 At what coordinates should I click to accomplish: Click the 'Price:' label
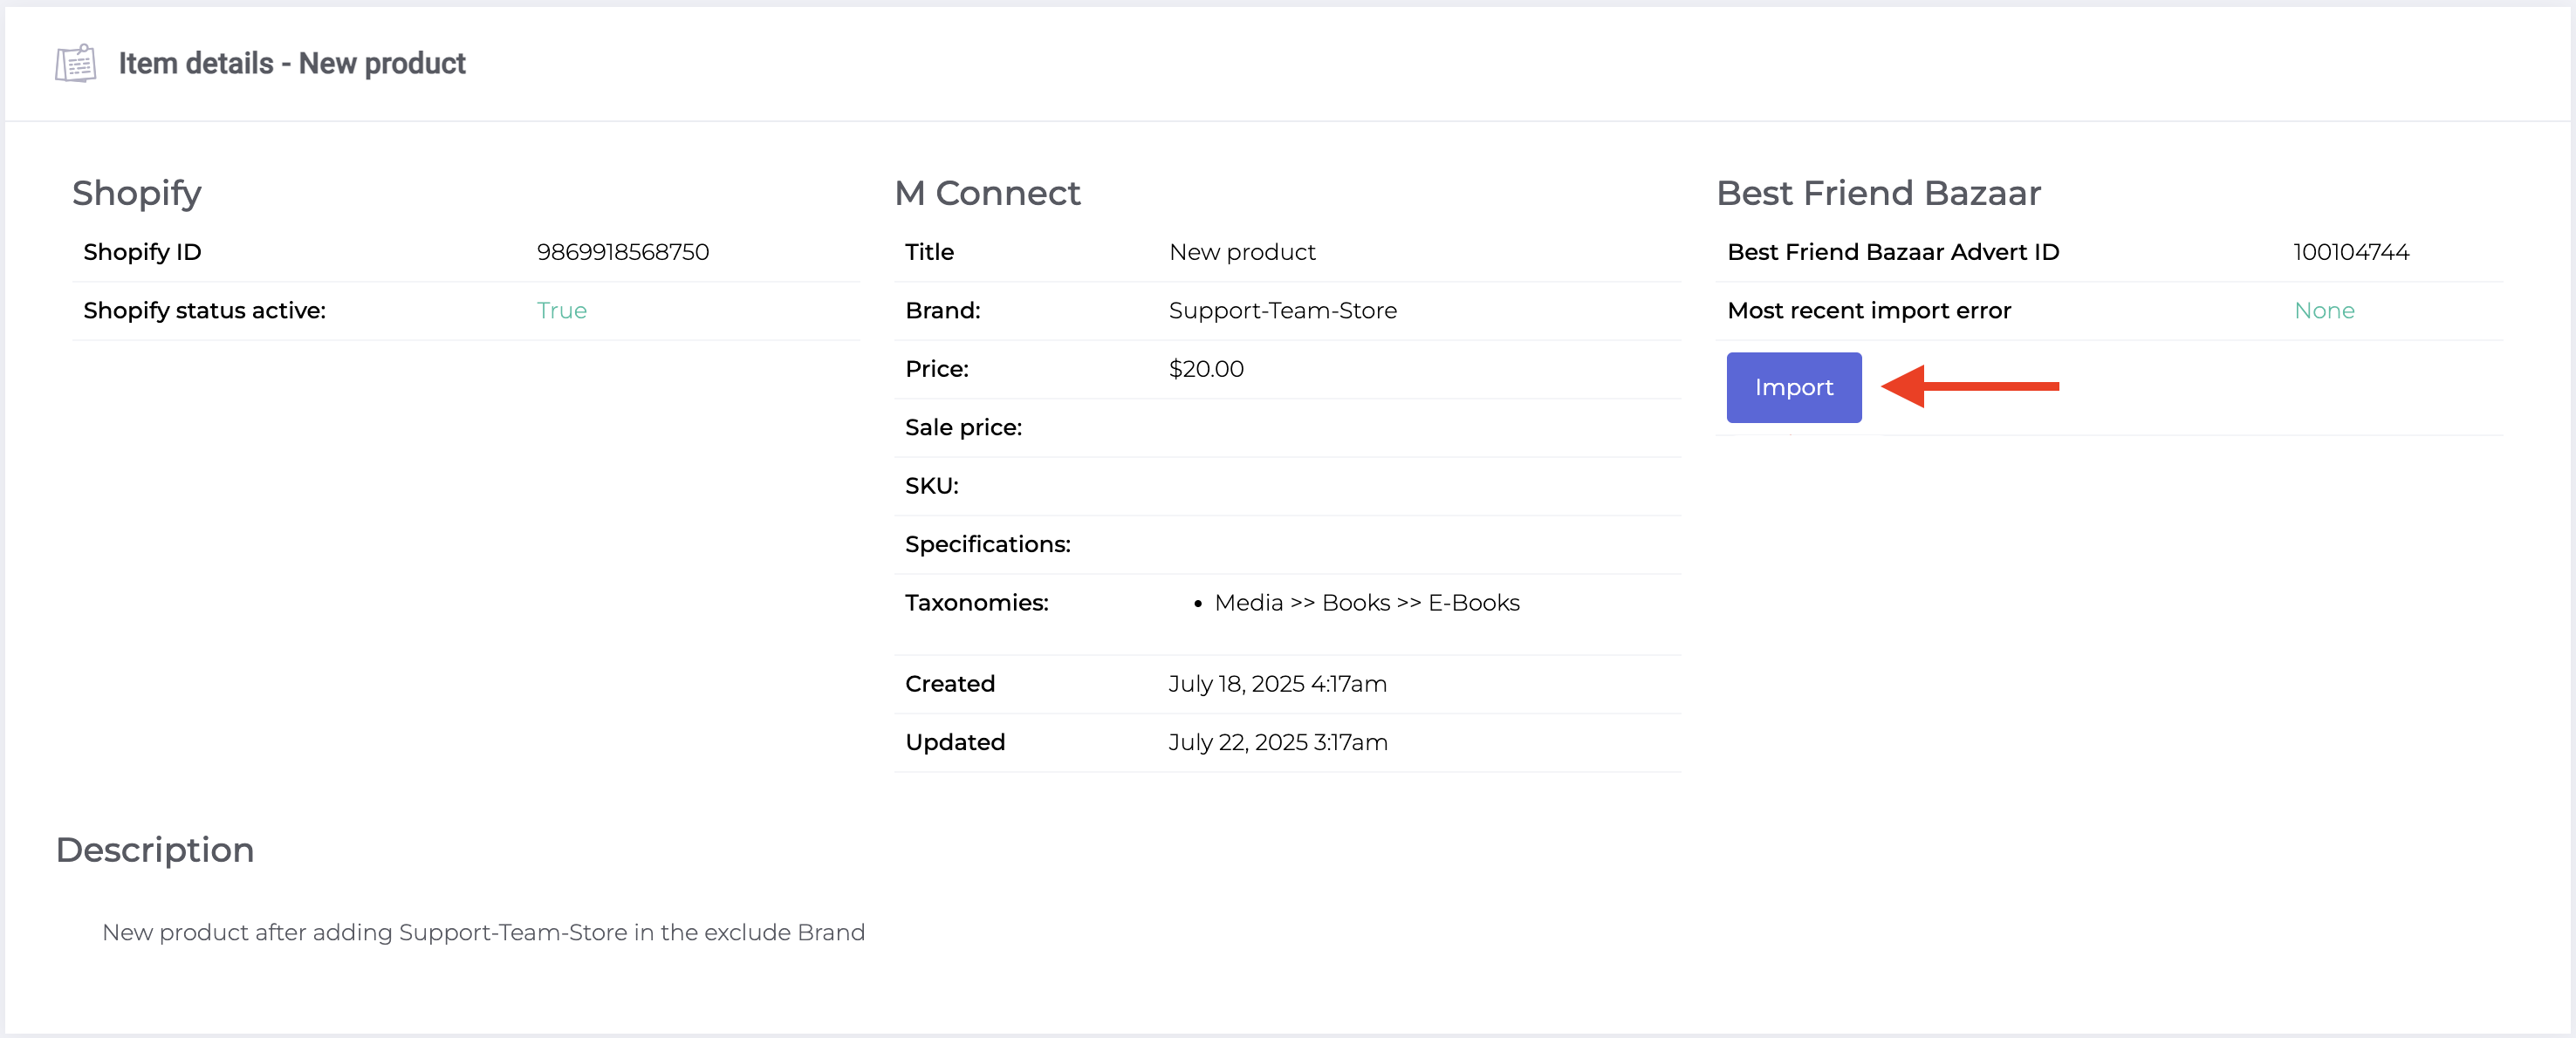click(936, 369)
